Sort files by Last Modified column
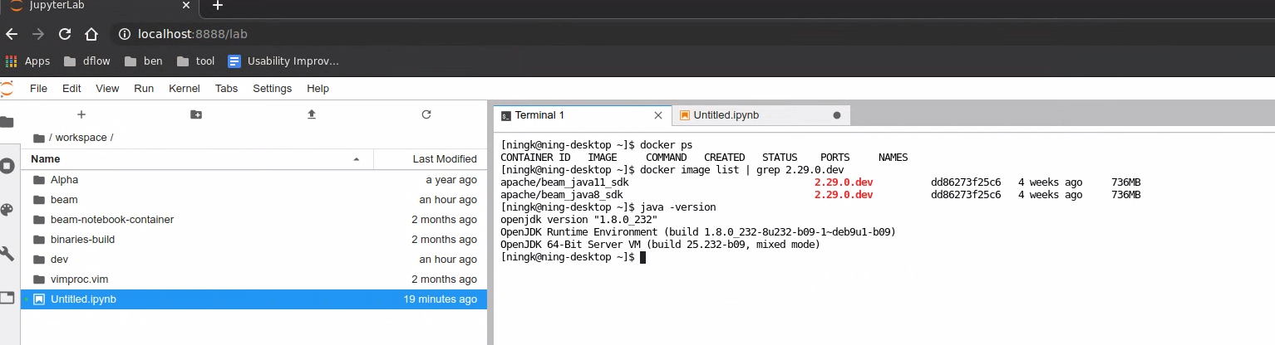 pos(431,158)
